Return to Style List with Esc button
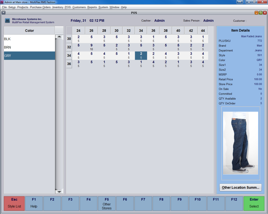The width and height of the screenshot is (268, 214). coord(14,203)
